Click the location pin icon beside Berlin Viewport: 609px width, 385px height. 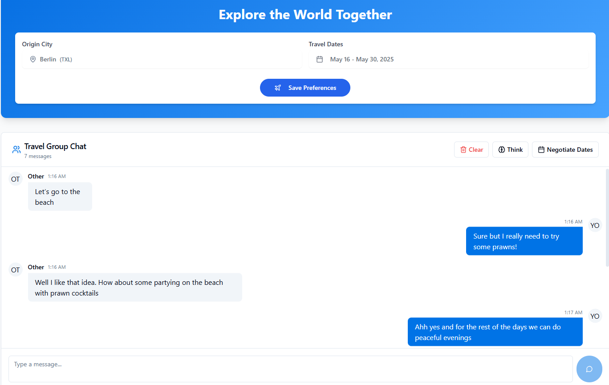pos(32,59)
